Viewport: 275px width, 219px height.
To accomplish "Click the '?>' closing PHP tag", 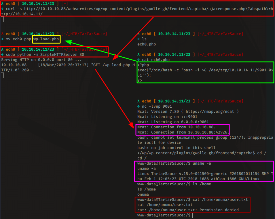I will (140, 81).
